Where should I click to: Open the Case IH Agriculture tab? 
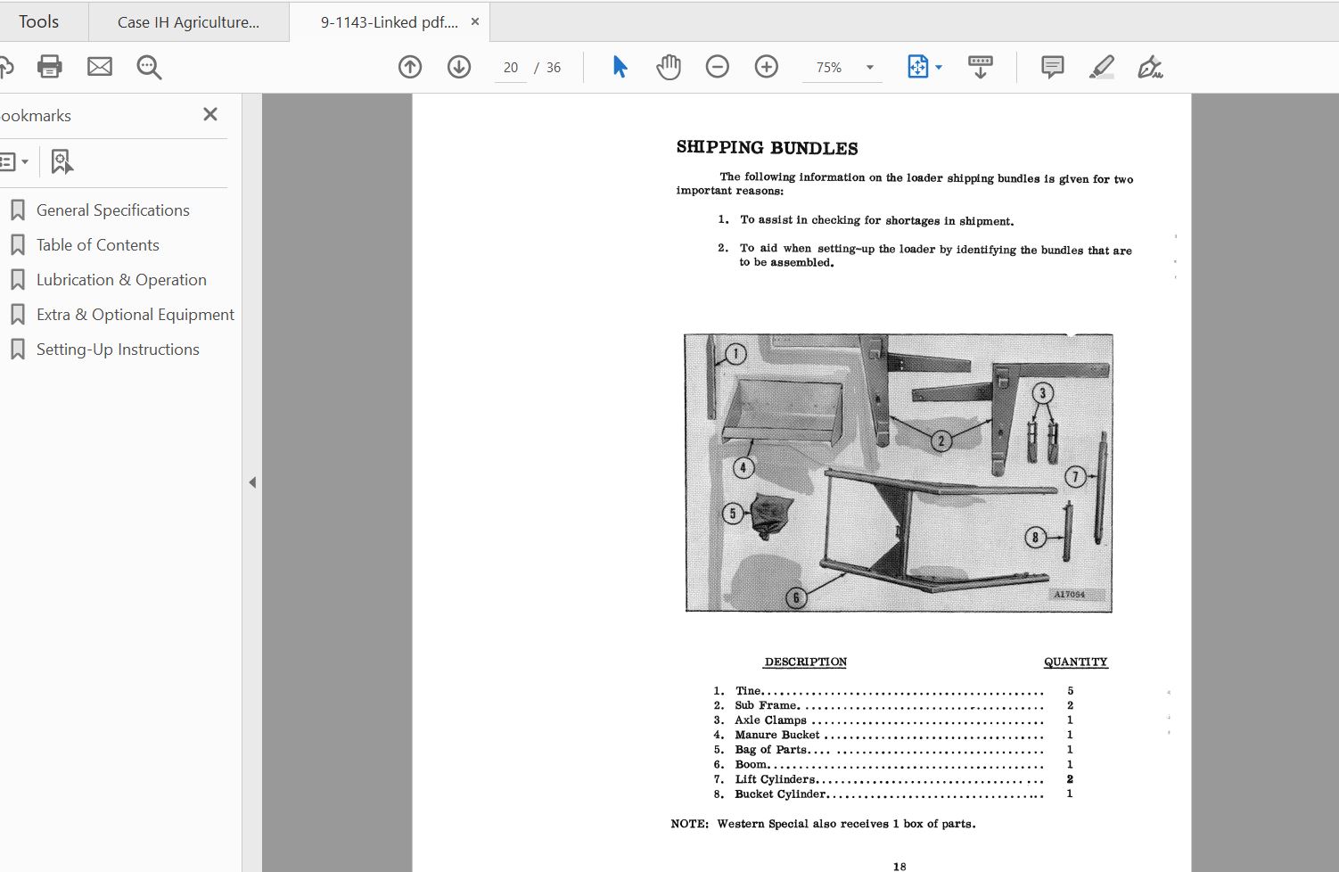[188, 21]
